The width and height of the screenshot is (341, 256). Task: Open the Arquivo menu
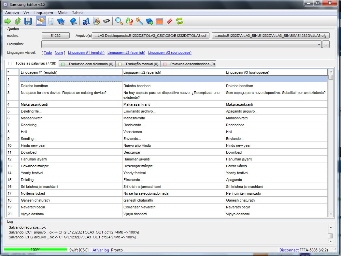(12, 13)
